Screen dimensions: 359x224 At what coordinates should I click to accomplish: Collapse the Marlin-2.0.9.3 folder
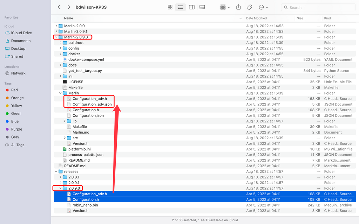(56, 37)
